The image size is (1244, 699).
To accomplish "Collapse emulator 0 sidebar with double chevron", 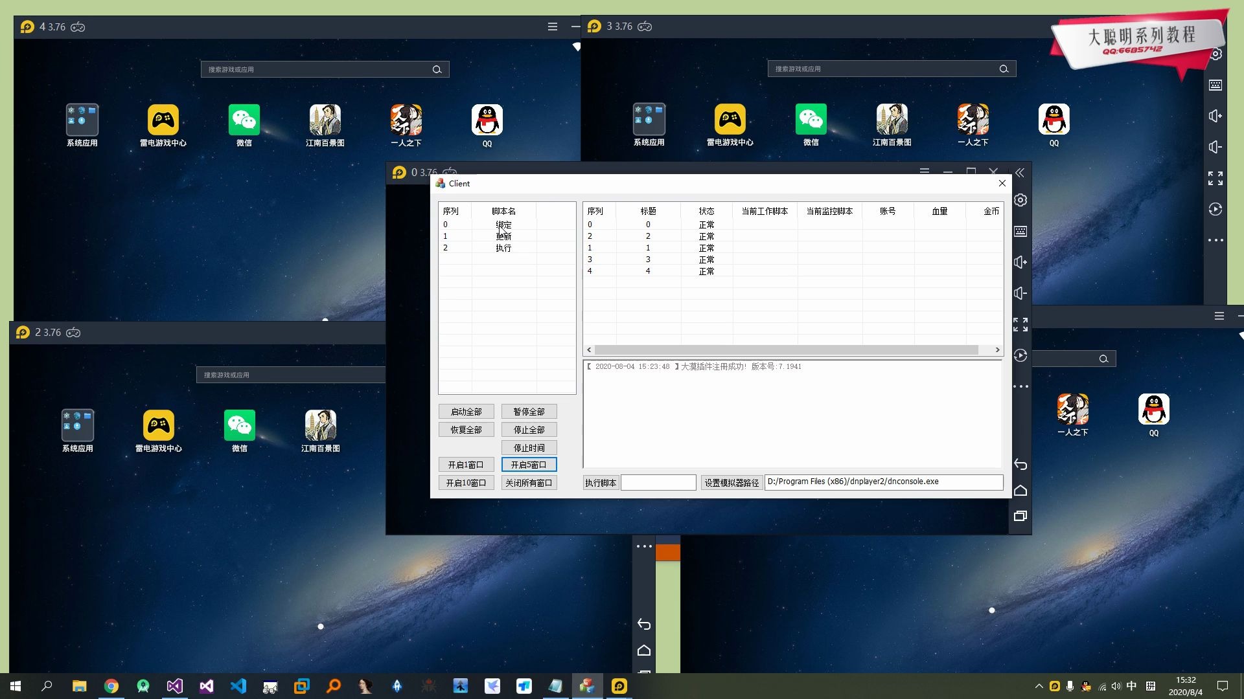I will tap(1020, 173).
